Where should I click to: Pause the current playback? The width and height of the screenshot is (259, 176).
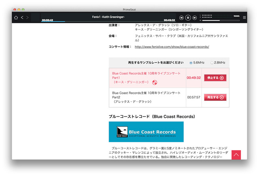click(188, 18)
